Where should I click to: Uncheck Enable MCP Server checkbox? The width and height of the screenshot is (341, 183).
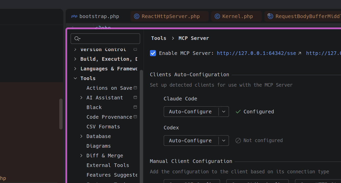pyautogui.click(x=153, y=53)
